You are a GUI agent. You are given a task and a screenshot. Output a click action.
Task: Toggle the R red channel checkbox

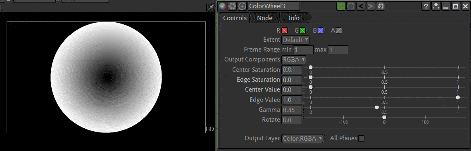tap(285, 30)
